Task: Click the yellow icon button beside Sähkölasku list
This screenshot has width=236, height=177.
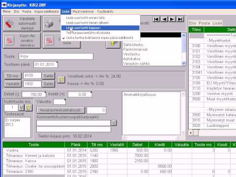Action: [x=114, y=44]
